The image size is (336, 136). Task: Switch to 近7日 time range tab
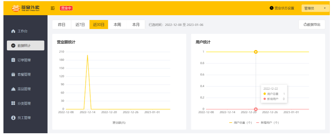point(80,25)
